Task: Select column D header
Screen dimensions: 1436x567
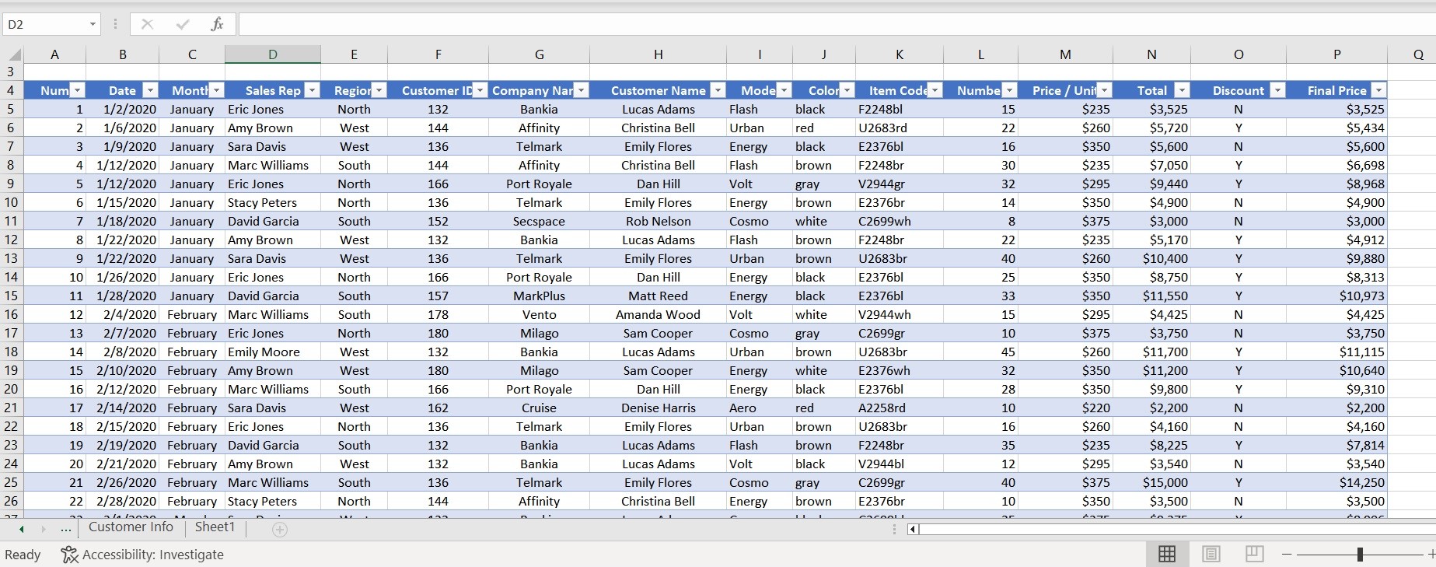Action: coord(273,54)
